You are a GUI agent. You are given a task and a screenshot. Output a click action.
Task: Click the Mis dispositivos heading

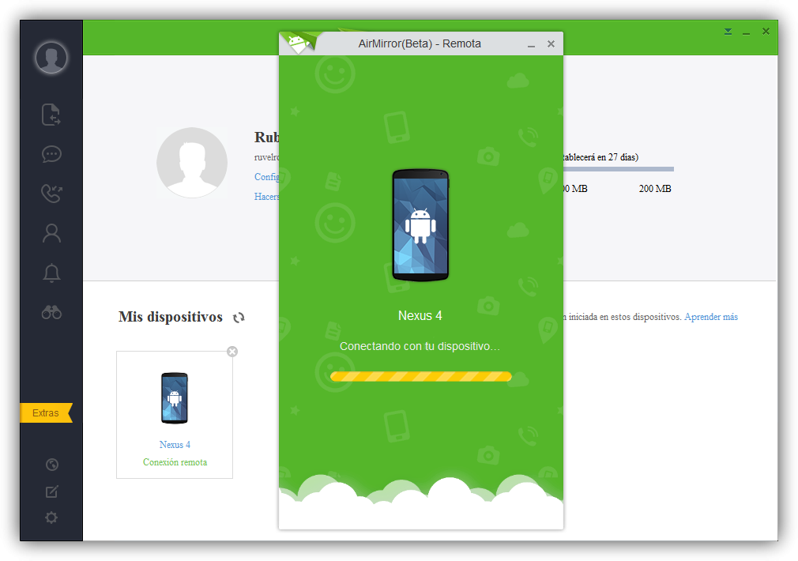click(171, 317)
